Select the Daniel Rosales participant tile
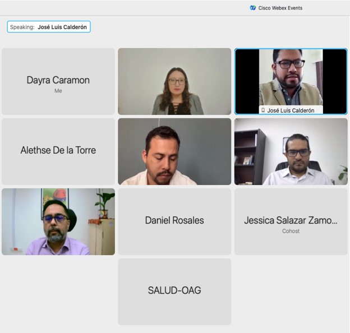This screenshot has width=350, height=333. click(x=174, y=221)
